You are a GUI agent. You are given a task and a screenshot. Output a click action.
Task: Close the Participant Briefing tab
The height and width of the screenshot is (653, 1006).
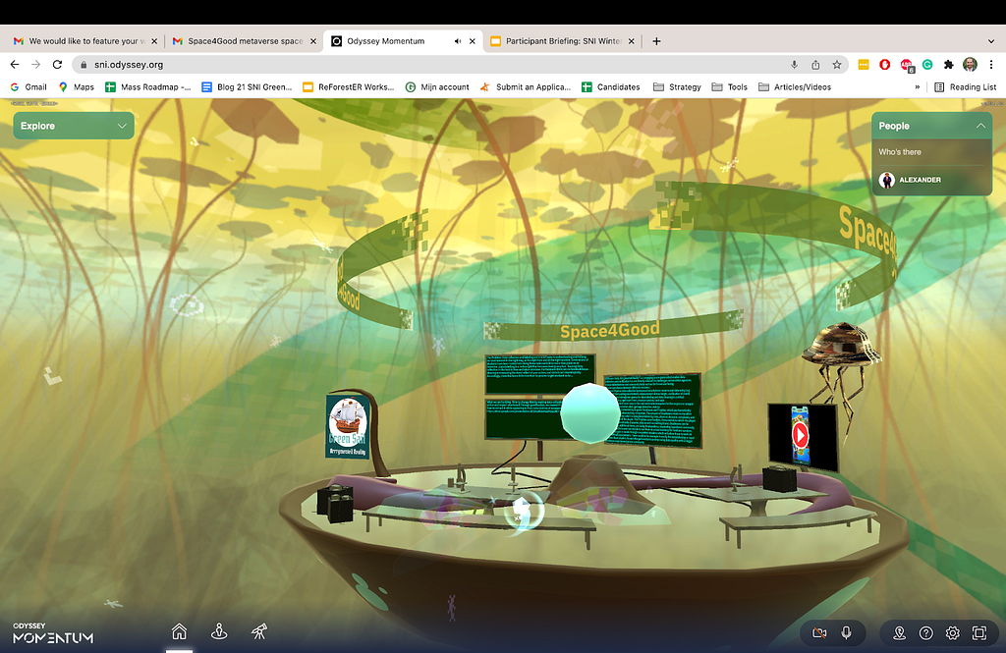[632, 41]
